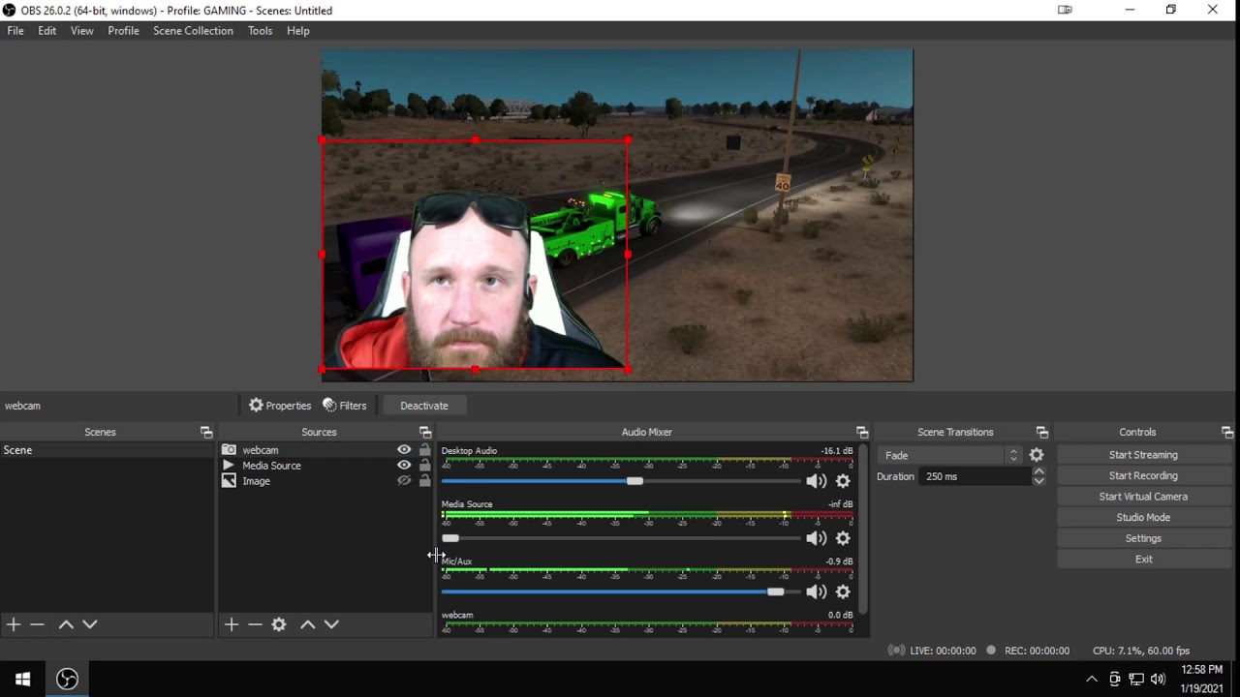Open Media Source audio settings gear
This screenshot has width=1240, height=697.
(843, 538)
